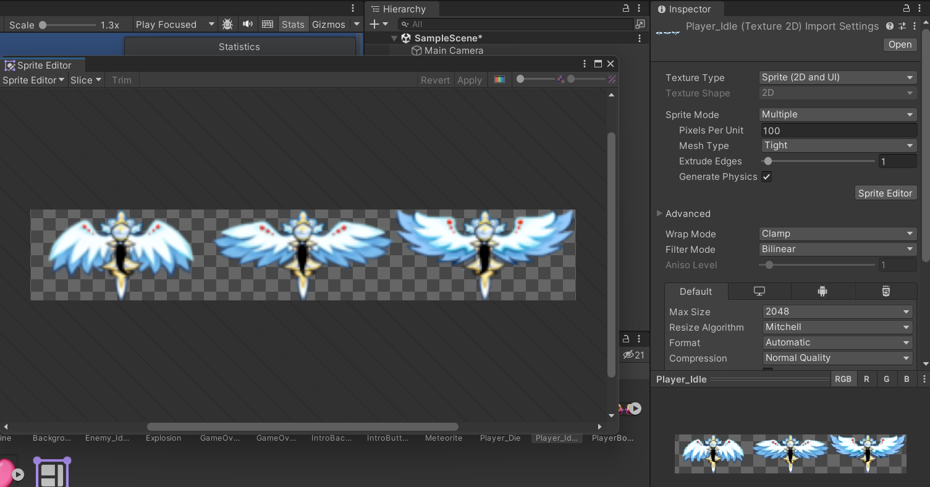Toggle the Stats button in Game view

click(293, 24)
